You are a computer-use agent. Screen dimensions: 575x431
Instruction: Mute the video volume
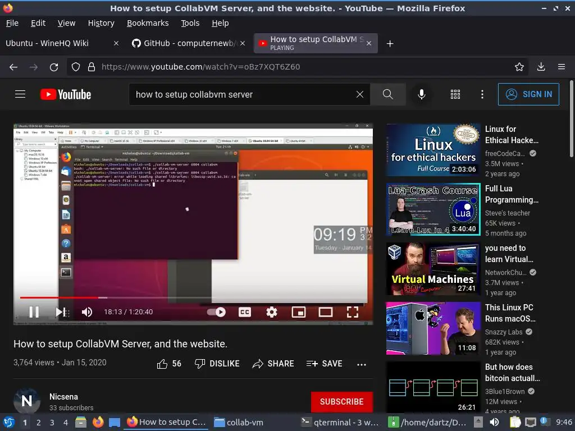coord(87,312)
